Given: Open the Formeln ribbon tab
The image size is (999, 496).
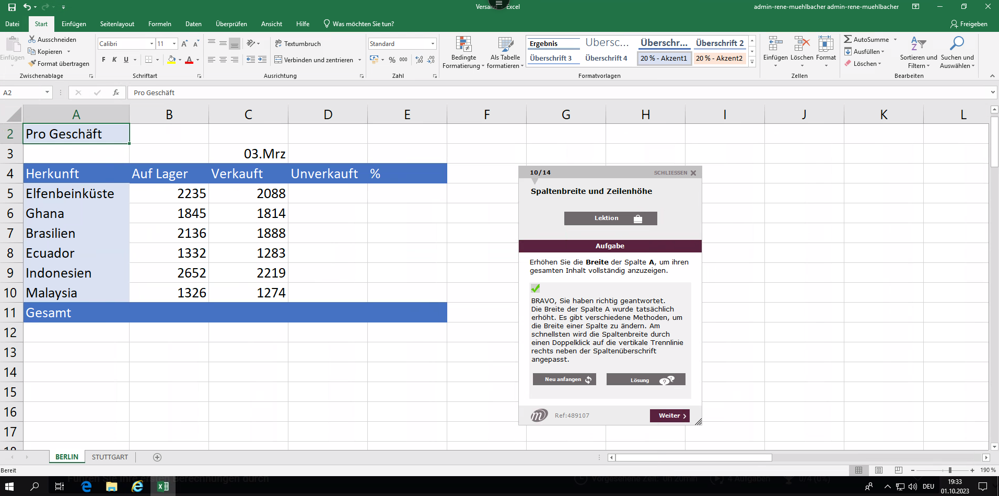Looking at the screenshot, I should tap(159, 24).
